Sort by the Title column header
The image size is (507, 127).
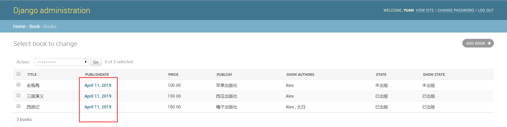click(x=32, y=75)
